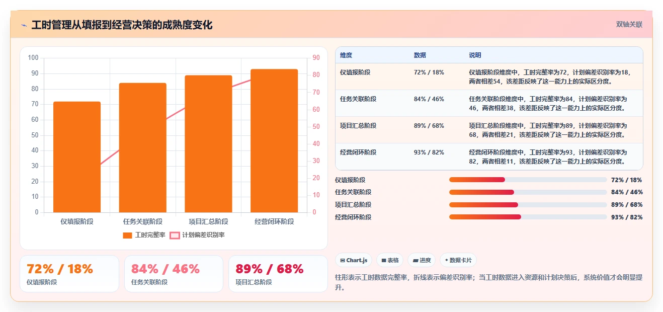Screen dimensions: 663x312
Task: Click the 进度 chip
Action: (x=422, y=260)
